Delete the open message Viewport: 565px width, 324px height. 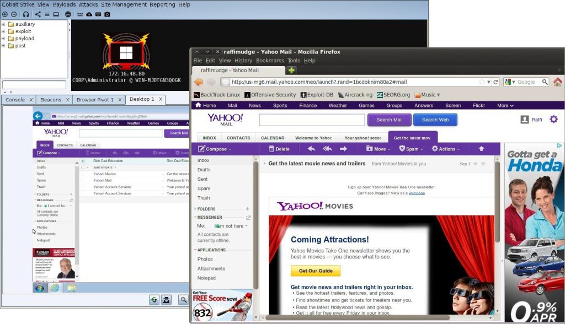point(279,149)
